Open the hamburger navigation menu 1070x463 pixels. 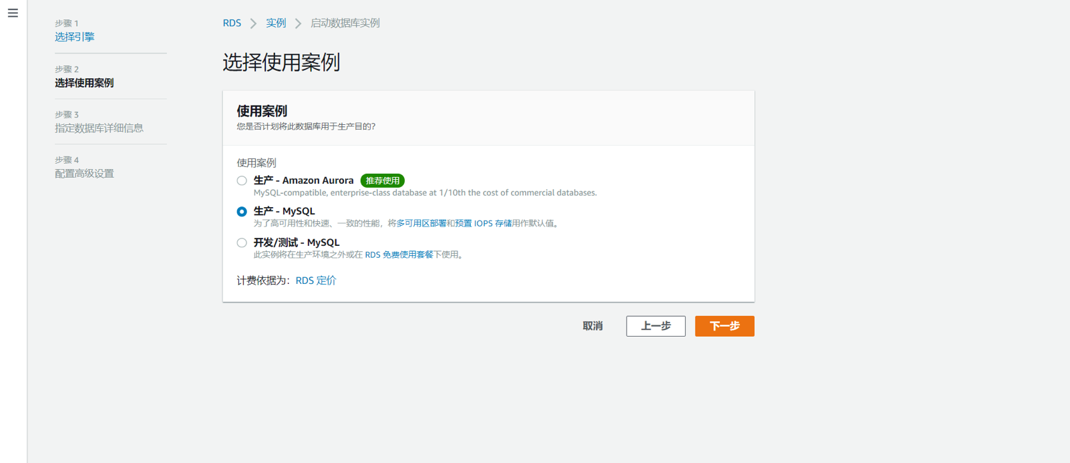tap(13, 13)
